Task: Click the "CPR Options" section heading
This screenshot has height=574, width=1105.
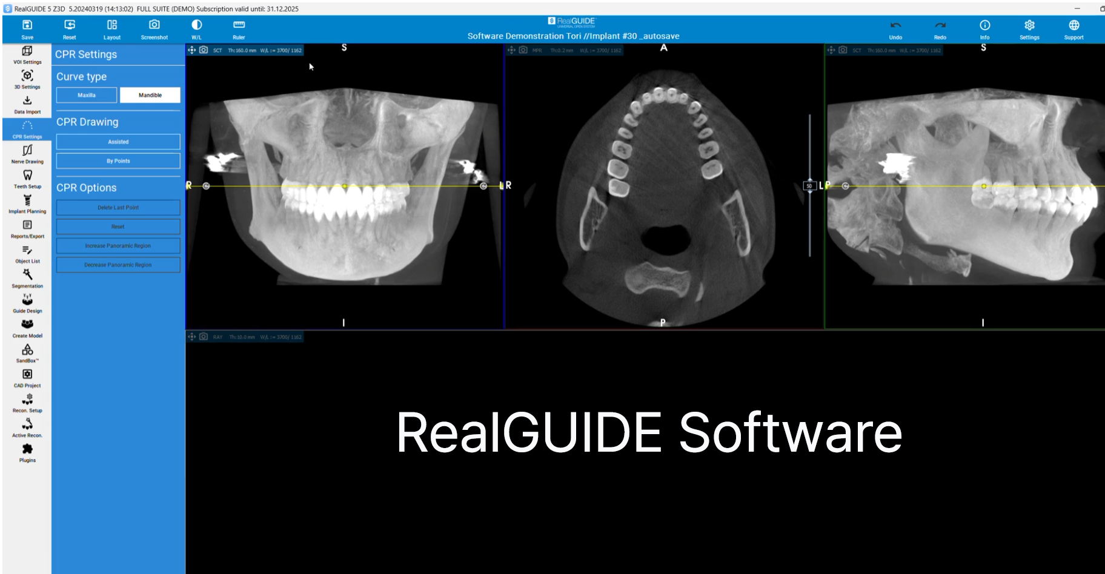Action: tap(86, 188)
